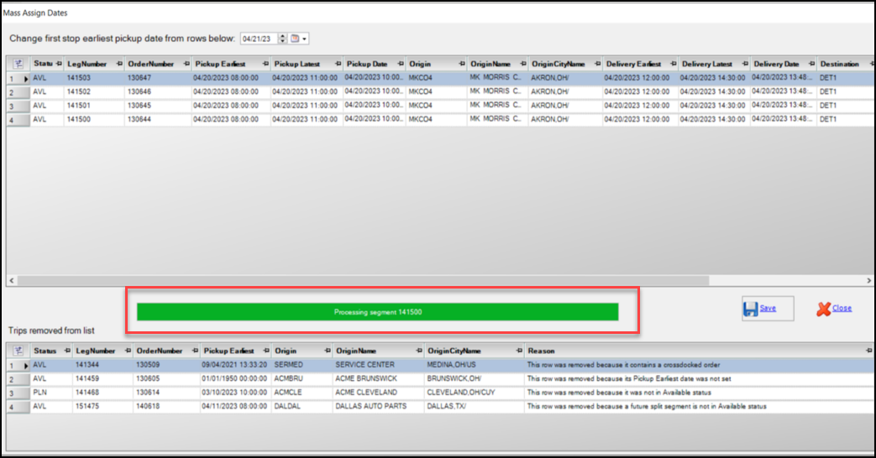Click the removed order number 140618
Screen dimensions: 876x458
point(166,407)
